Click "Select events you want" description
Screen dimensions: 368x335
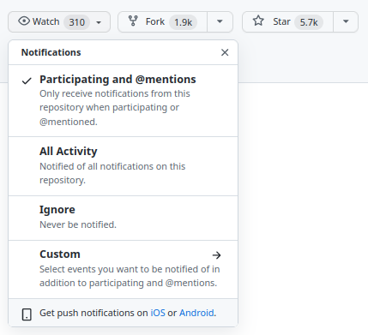tap(130, 276)
